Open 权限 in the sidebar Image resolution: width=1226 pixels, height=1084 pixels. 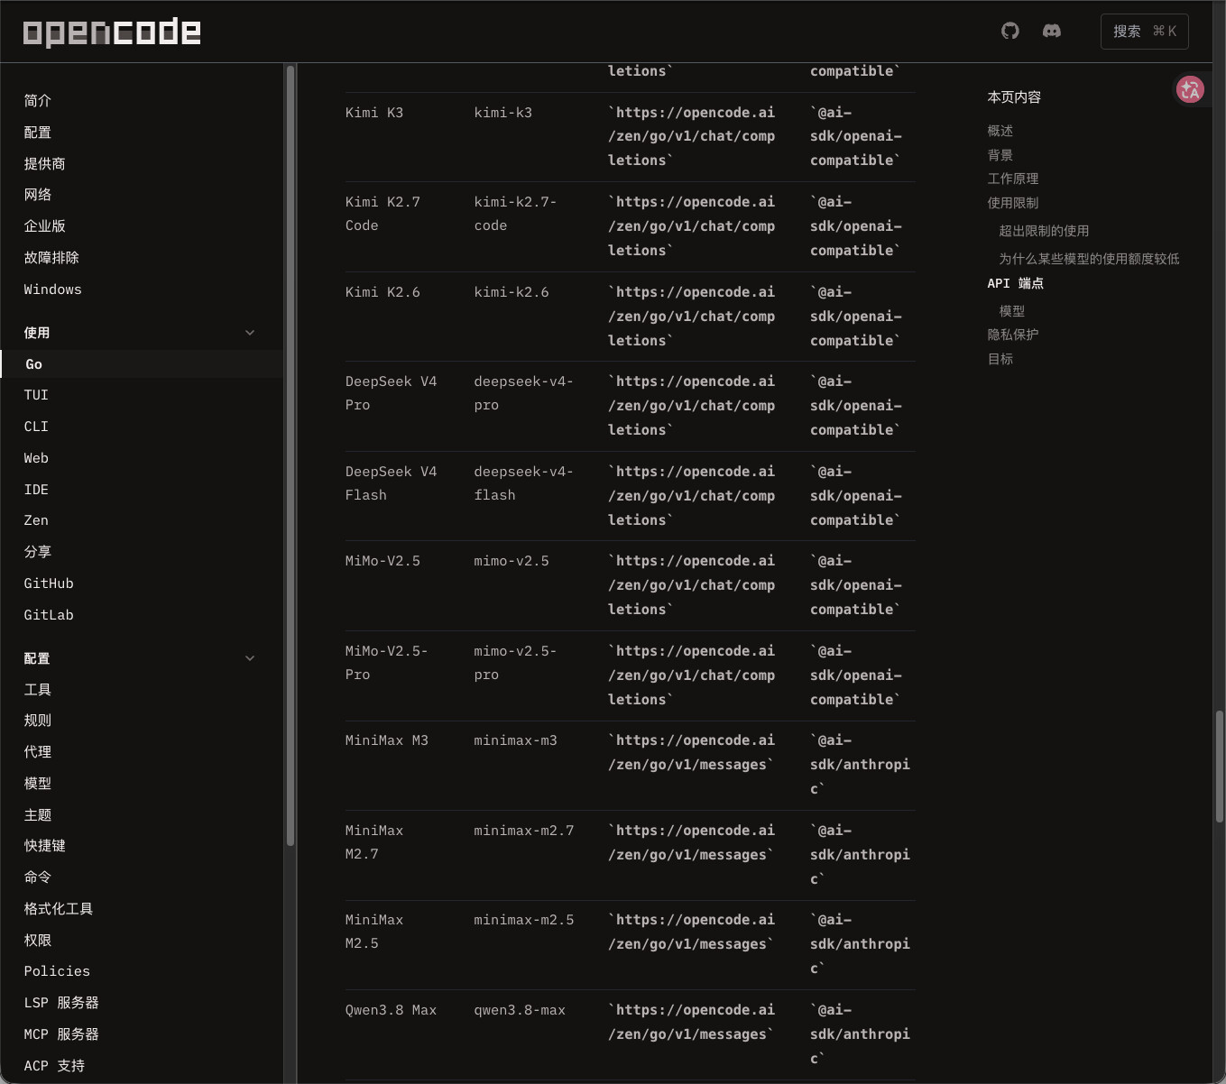point(38,941)
